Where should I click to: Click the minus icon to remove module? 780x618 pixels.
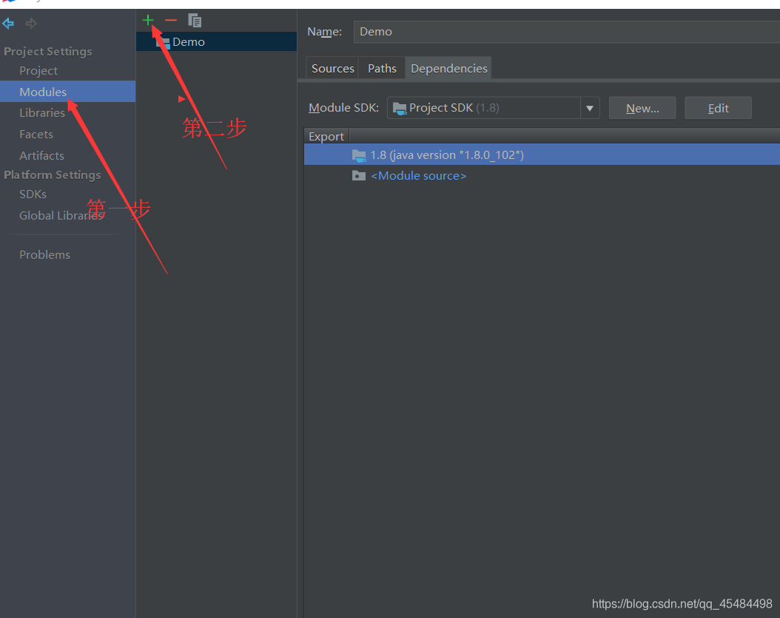[x=171, y=20]
